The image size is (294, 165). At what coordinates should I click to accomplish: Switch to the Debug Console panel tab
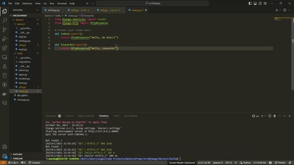86,116
